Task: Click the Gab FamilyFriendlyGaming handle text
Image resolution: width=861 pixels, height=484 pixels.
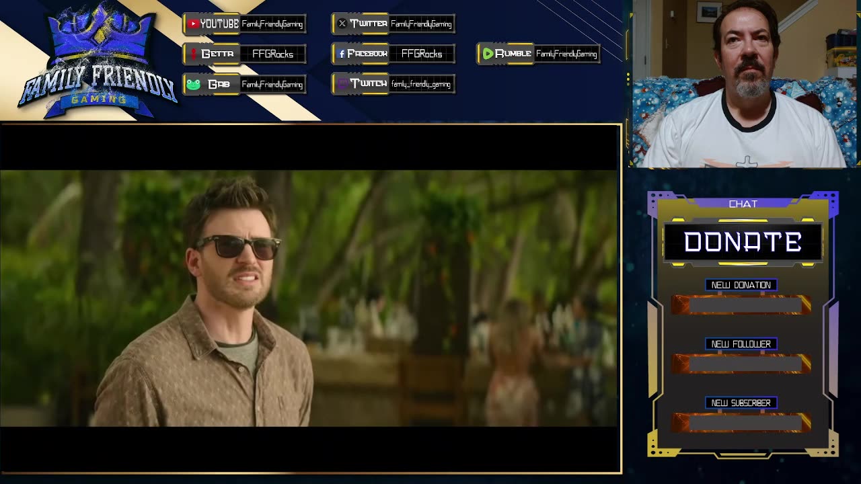Action: [272, 84]
